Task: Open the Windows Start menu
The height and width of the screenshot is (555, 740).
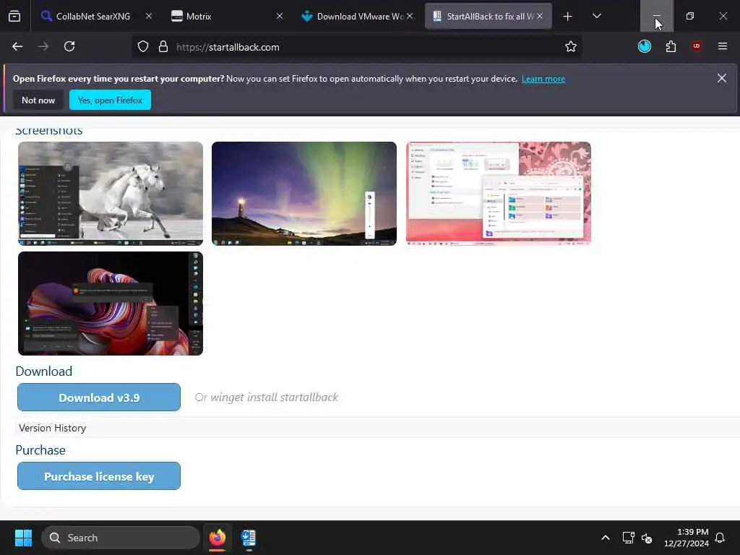Action: [23, 538]
